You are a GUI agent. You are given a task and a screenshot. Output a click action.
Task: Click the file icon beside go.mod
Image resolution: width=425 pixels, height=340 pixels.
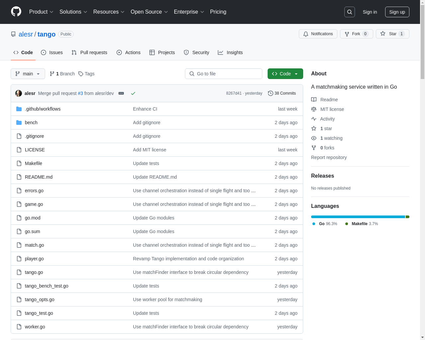[19, 218]
